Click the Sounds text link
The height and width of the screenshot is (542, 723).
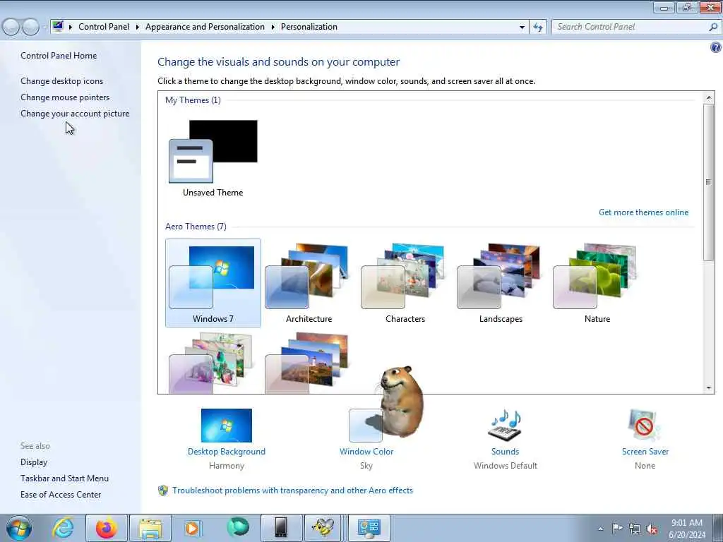click(505, 452)
